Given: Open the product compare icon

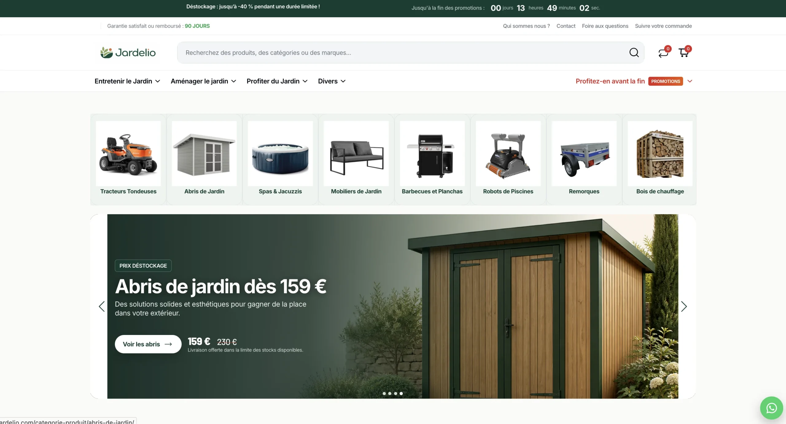Looking at the screenshot, I should pyautogui.click(x=663, y=53).
